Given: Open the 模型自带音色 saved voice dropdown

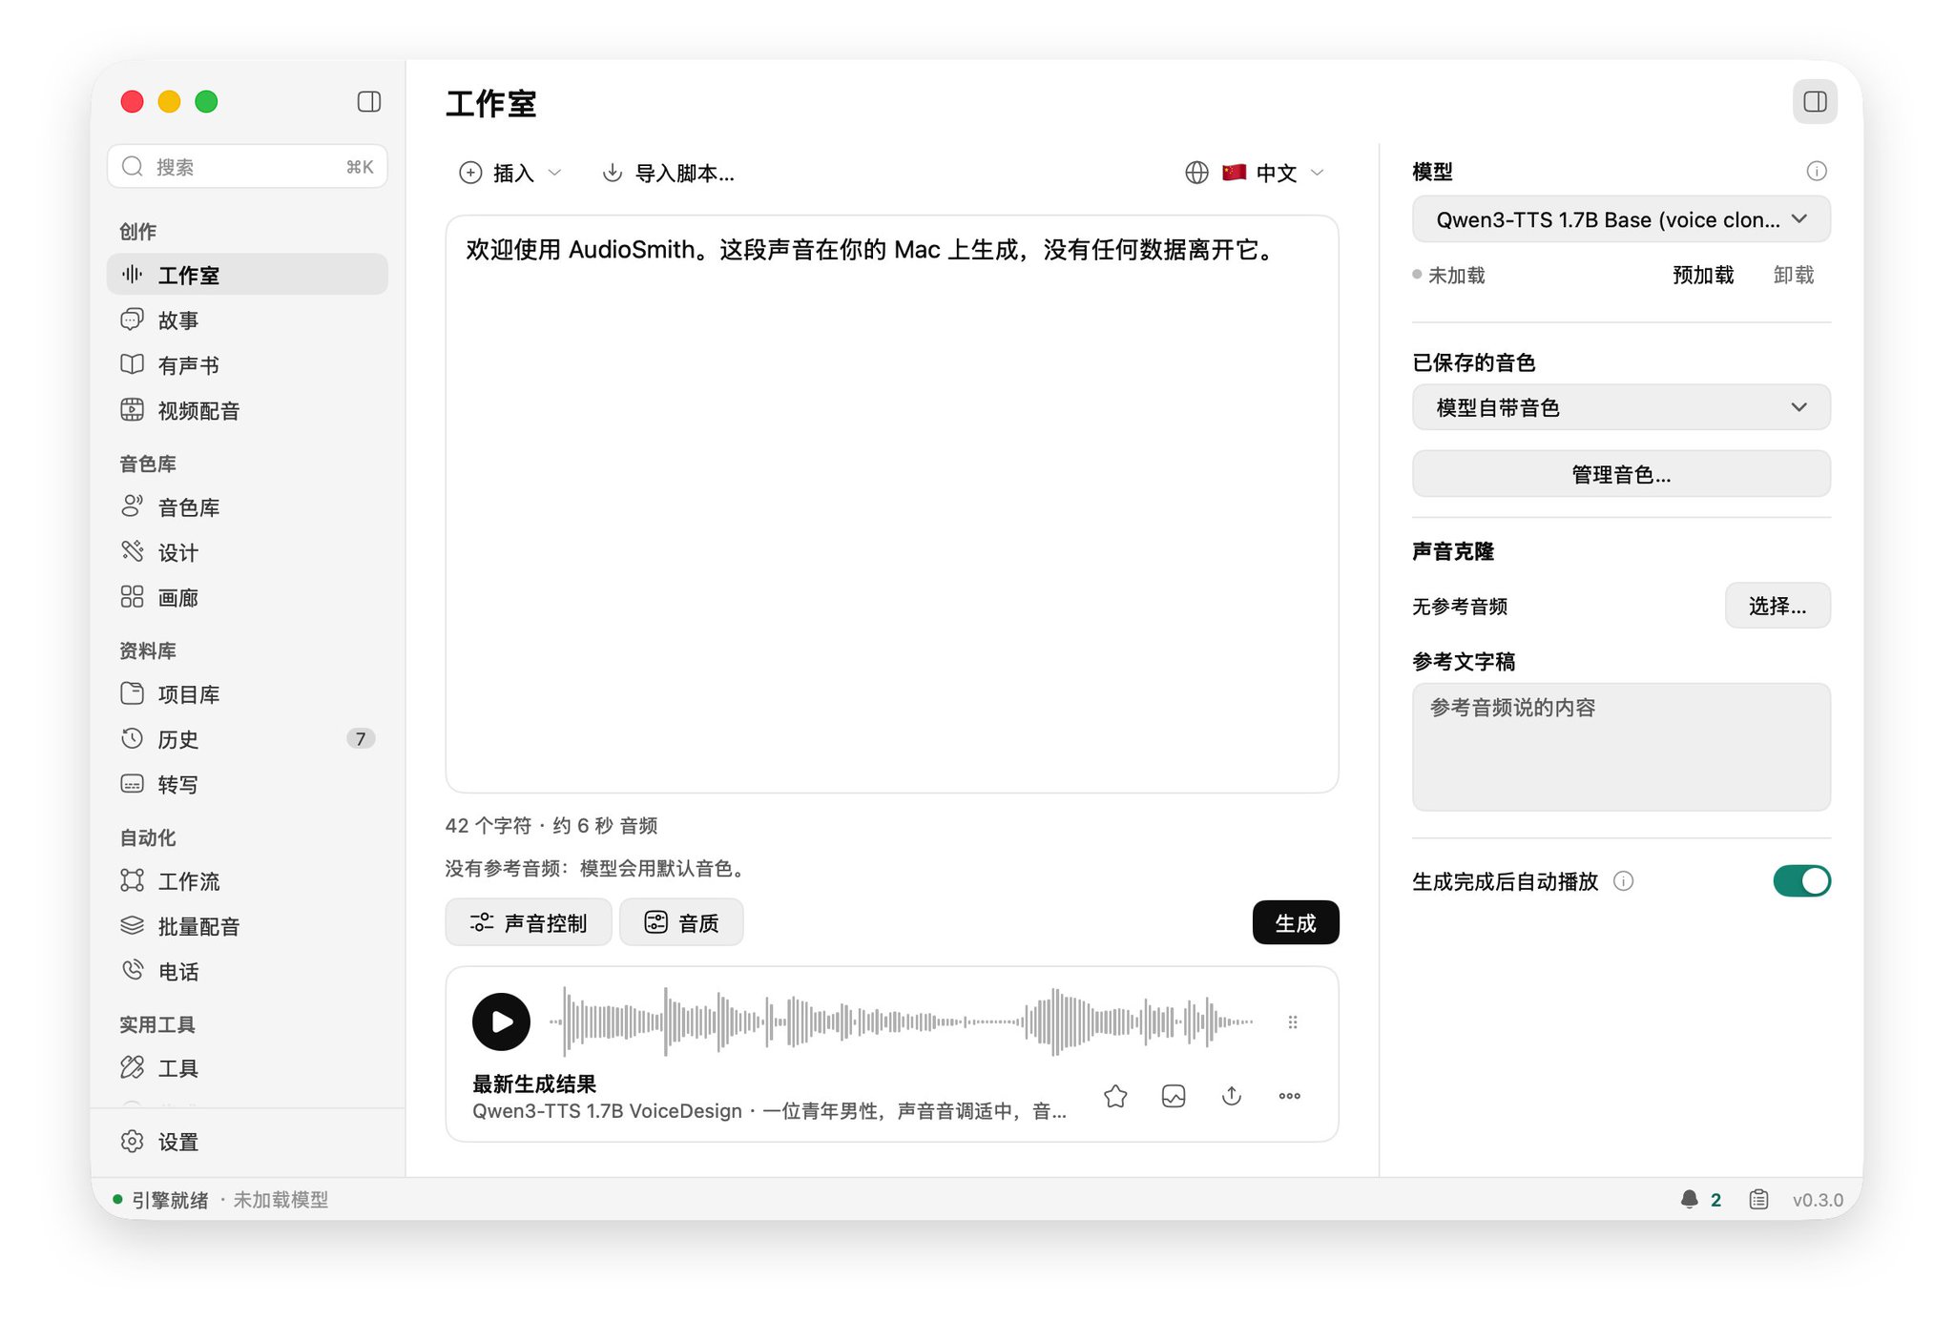Looking at the screenshot, I should coord(1621,407).
